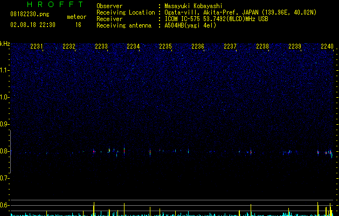The width and height of the screenshot is (339, 216).
Task: Click the 0.8 frequency axis label
Action: click(x=5, y=151)
